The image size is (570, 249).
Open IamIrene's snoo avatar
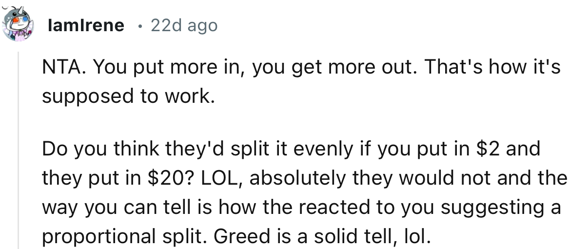(18, 24)
